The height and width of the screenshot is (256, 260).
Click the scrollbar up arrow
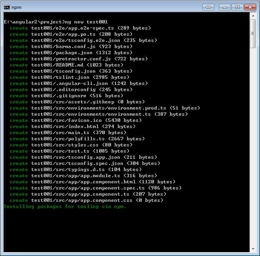253,16
